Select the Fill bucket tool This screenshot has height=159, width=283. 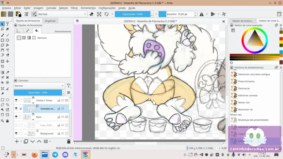point(2,82)
